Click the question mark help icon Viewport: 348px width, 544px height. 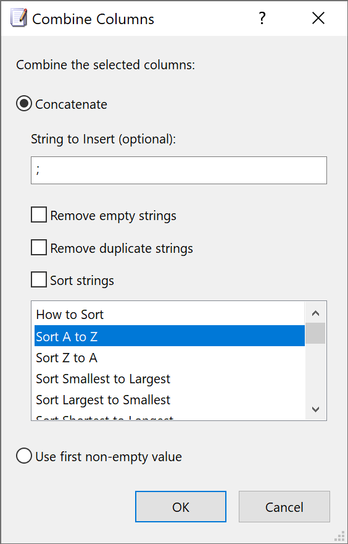(x=262, y=18)
